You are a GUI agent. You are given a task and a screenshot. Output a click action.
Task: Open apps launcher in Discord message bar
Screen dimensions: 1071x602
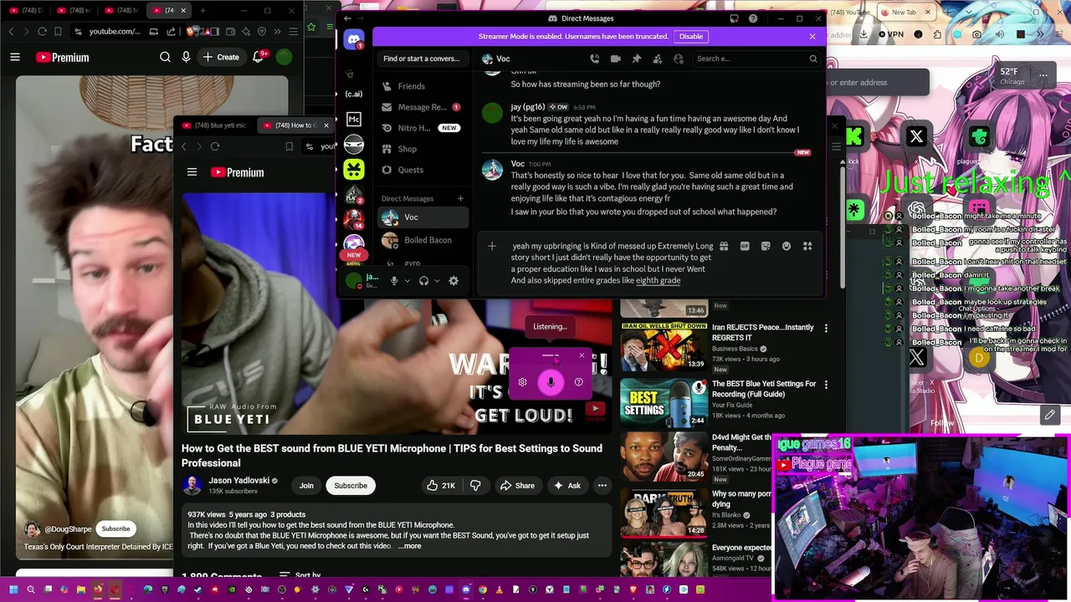coord(807,247)
